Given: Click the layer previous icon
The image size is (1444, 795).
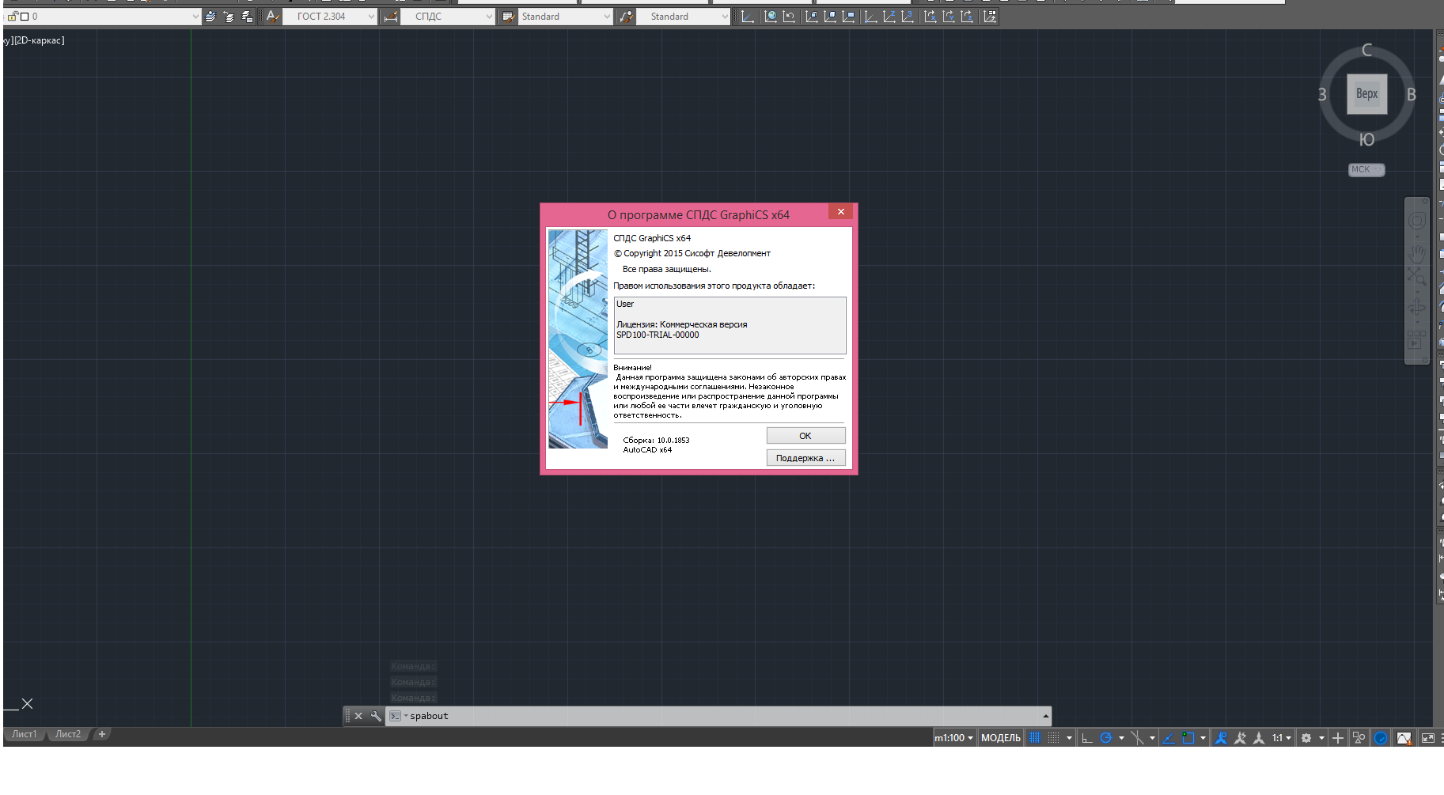Looking at the screenshot, I should (x=229, y=17).
